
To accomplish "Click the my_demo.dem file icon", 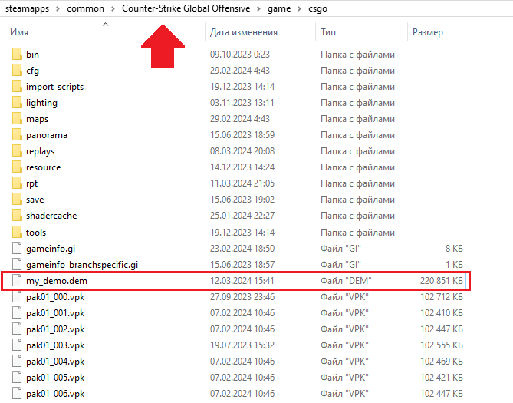I will pos(17,280).
